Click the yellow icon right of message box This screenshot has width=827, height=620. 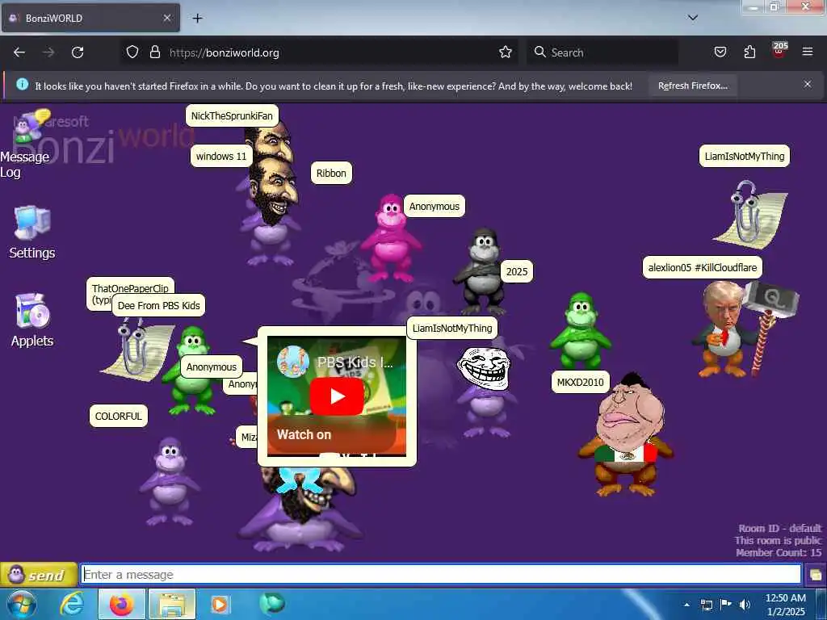pyautogui.click(x=816, y=575)
